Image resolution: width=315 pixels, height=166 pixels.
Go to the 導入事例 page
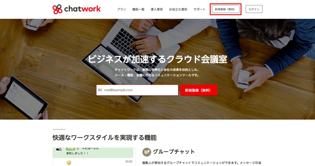tap(157, 9)
